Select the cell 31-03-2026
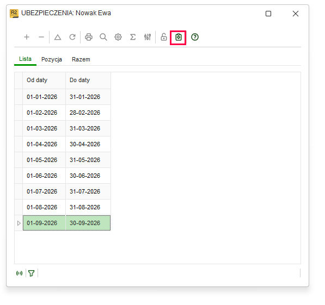 pos(88,128)
